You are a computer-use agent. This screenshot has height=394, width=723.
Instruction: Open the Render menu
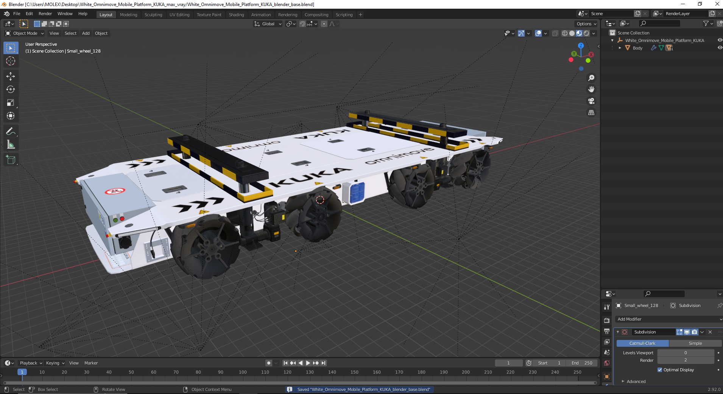(45, 14)
